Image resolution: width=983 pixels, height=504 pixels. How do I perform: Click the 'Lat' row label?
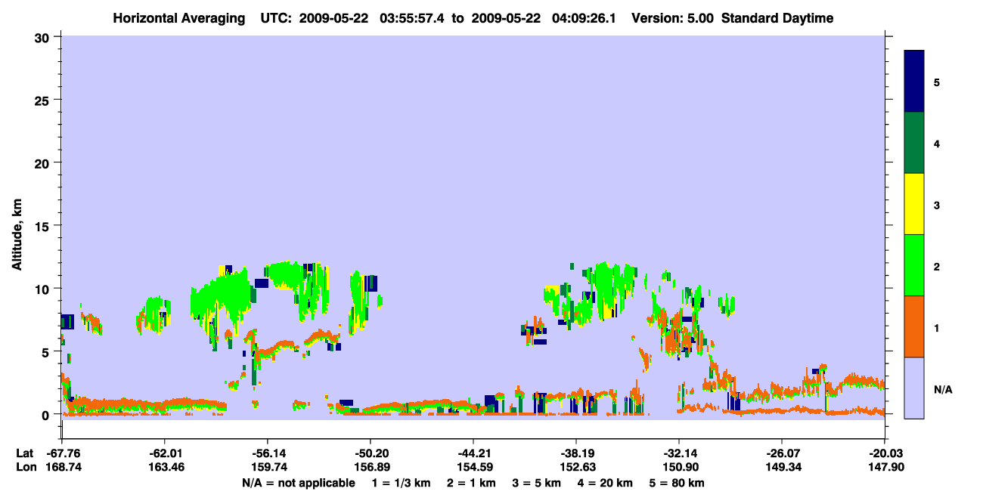pyautogui.click(x=25, y=453)
